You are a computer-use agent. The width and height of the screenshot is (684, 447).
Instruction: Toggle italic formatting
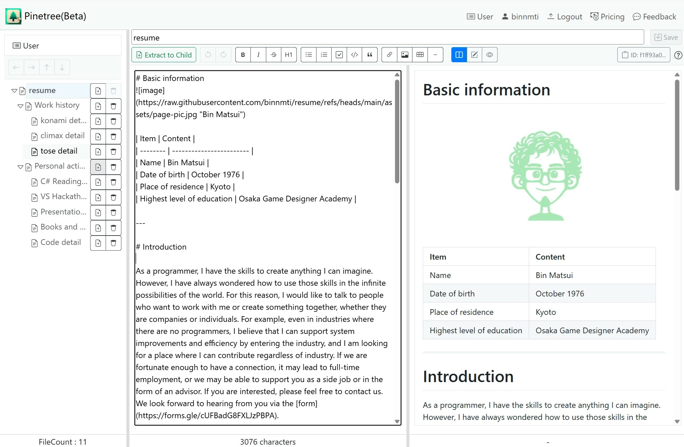(258, 55)
